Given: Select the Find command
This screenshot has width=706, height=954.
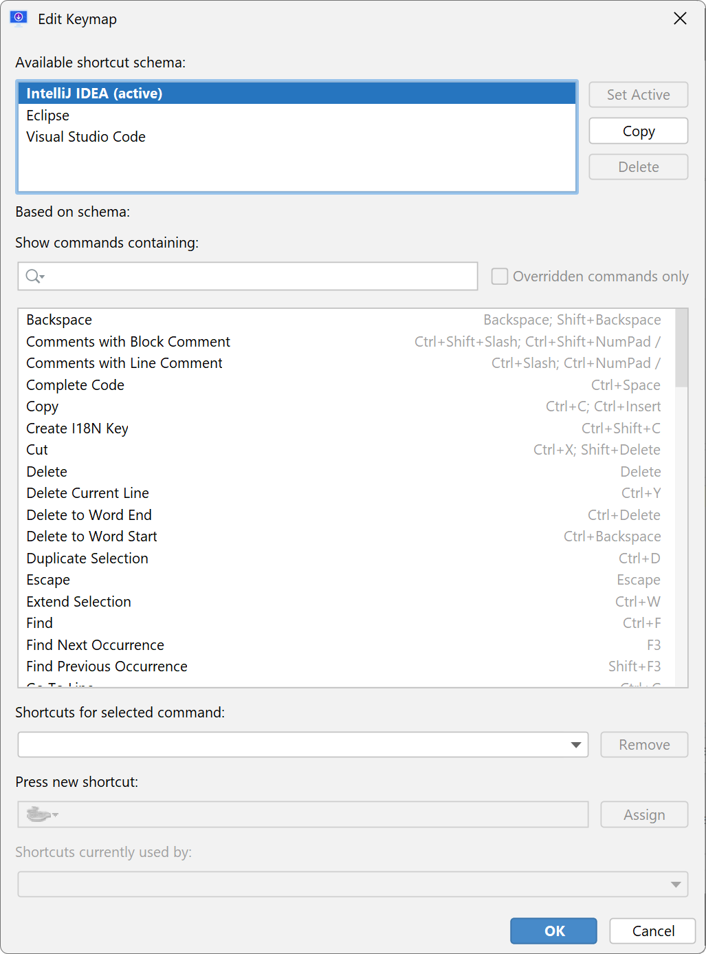Looking at the screenshot, I should click(346, 623).
